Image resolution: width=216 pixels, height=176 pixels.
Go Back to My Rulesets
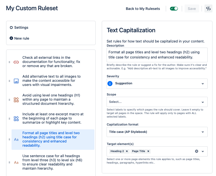click(x=143, y=9)
